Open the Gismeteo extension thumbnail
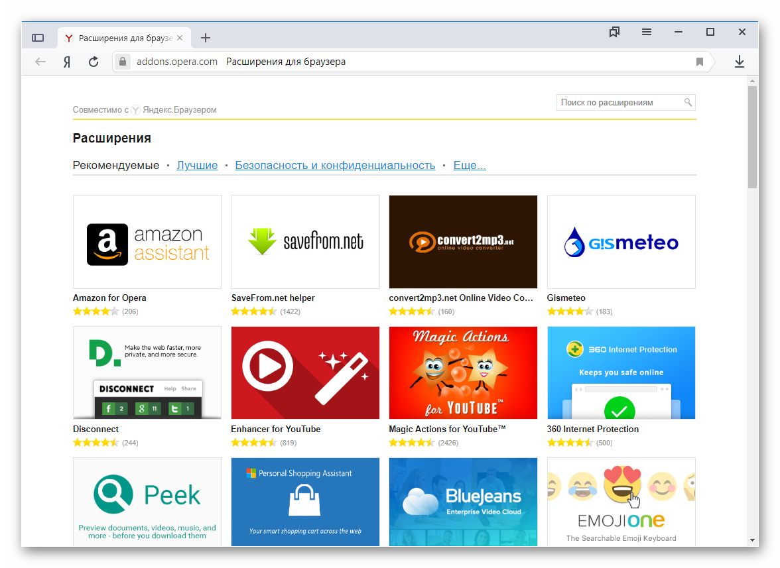The height and width of the screenshot is (568, 780). click(621, 242)
